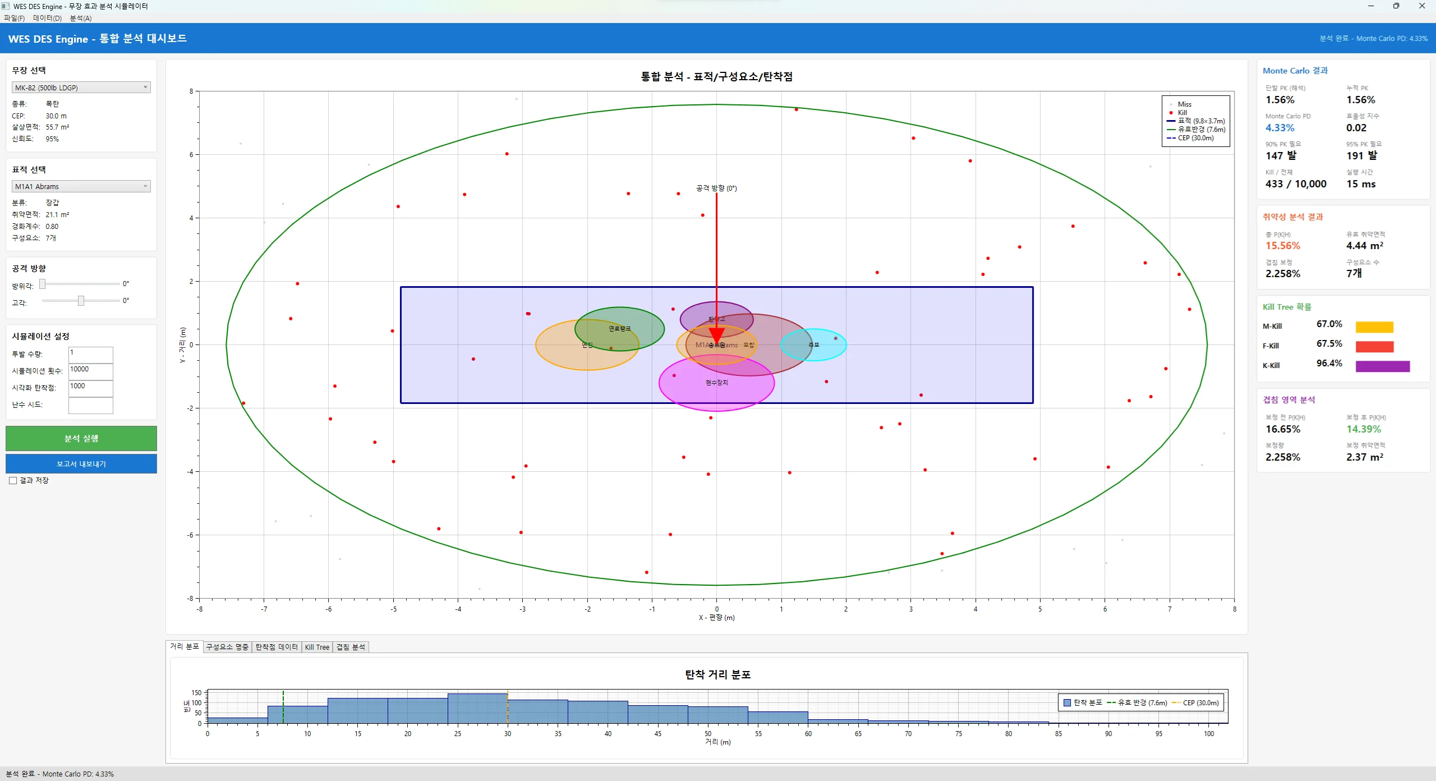Click the WES DES Engine app icon in title bar
The height and width of the screenshot is (781, 1436).
(x=6, y=6)
